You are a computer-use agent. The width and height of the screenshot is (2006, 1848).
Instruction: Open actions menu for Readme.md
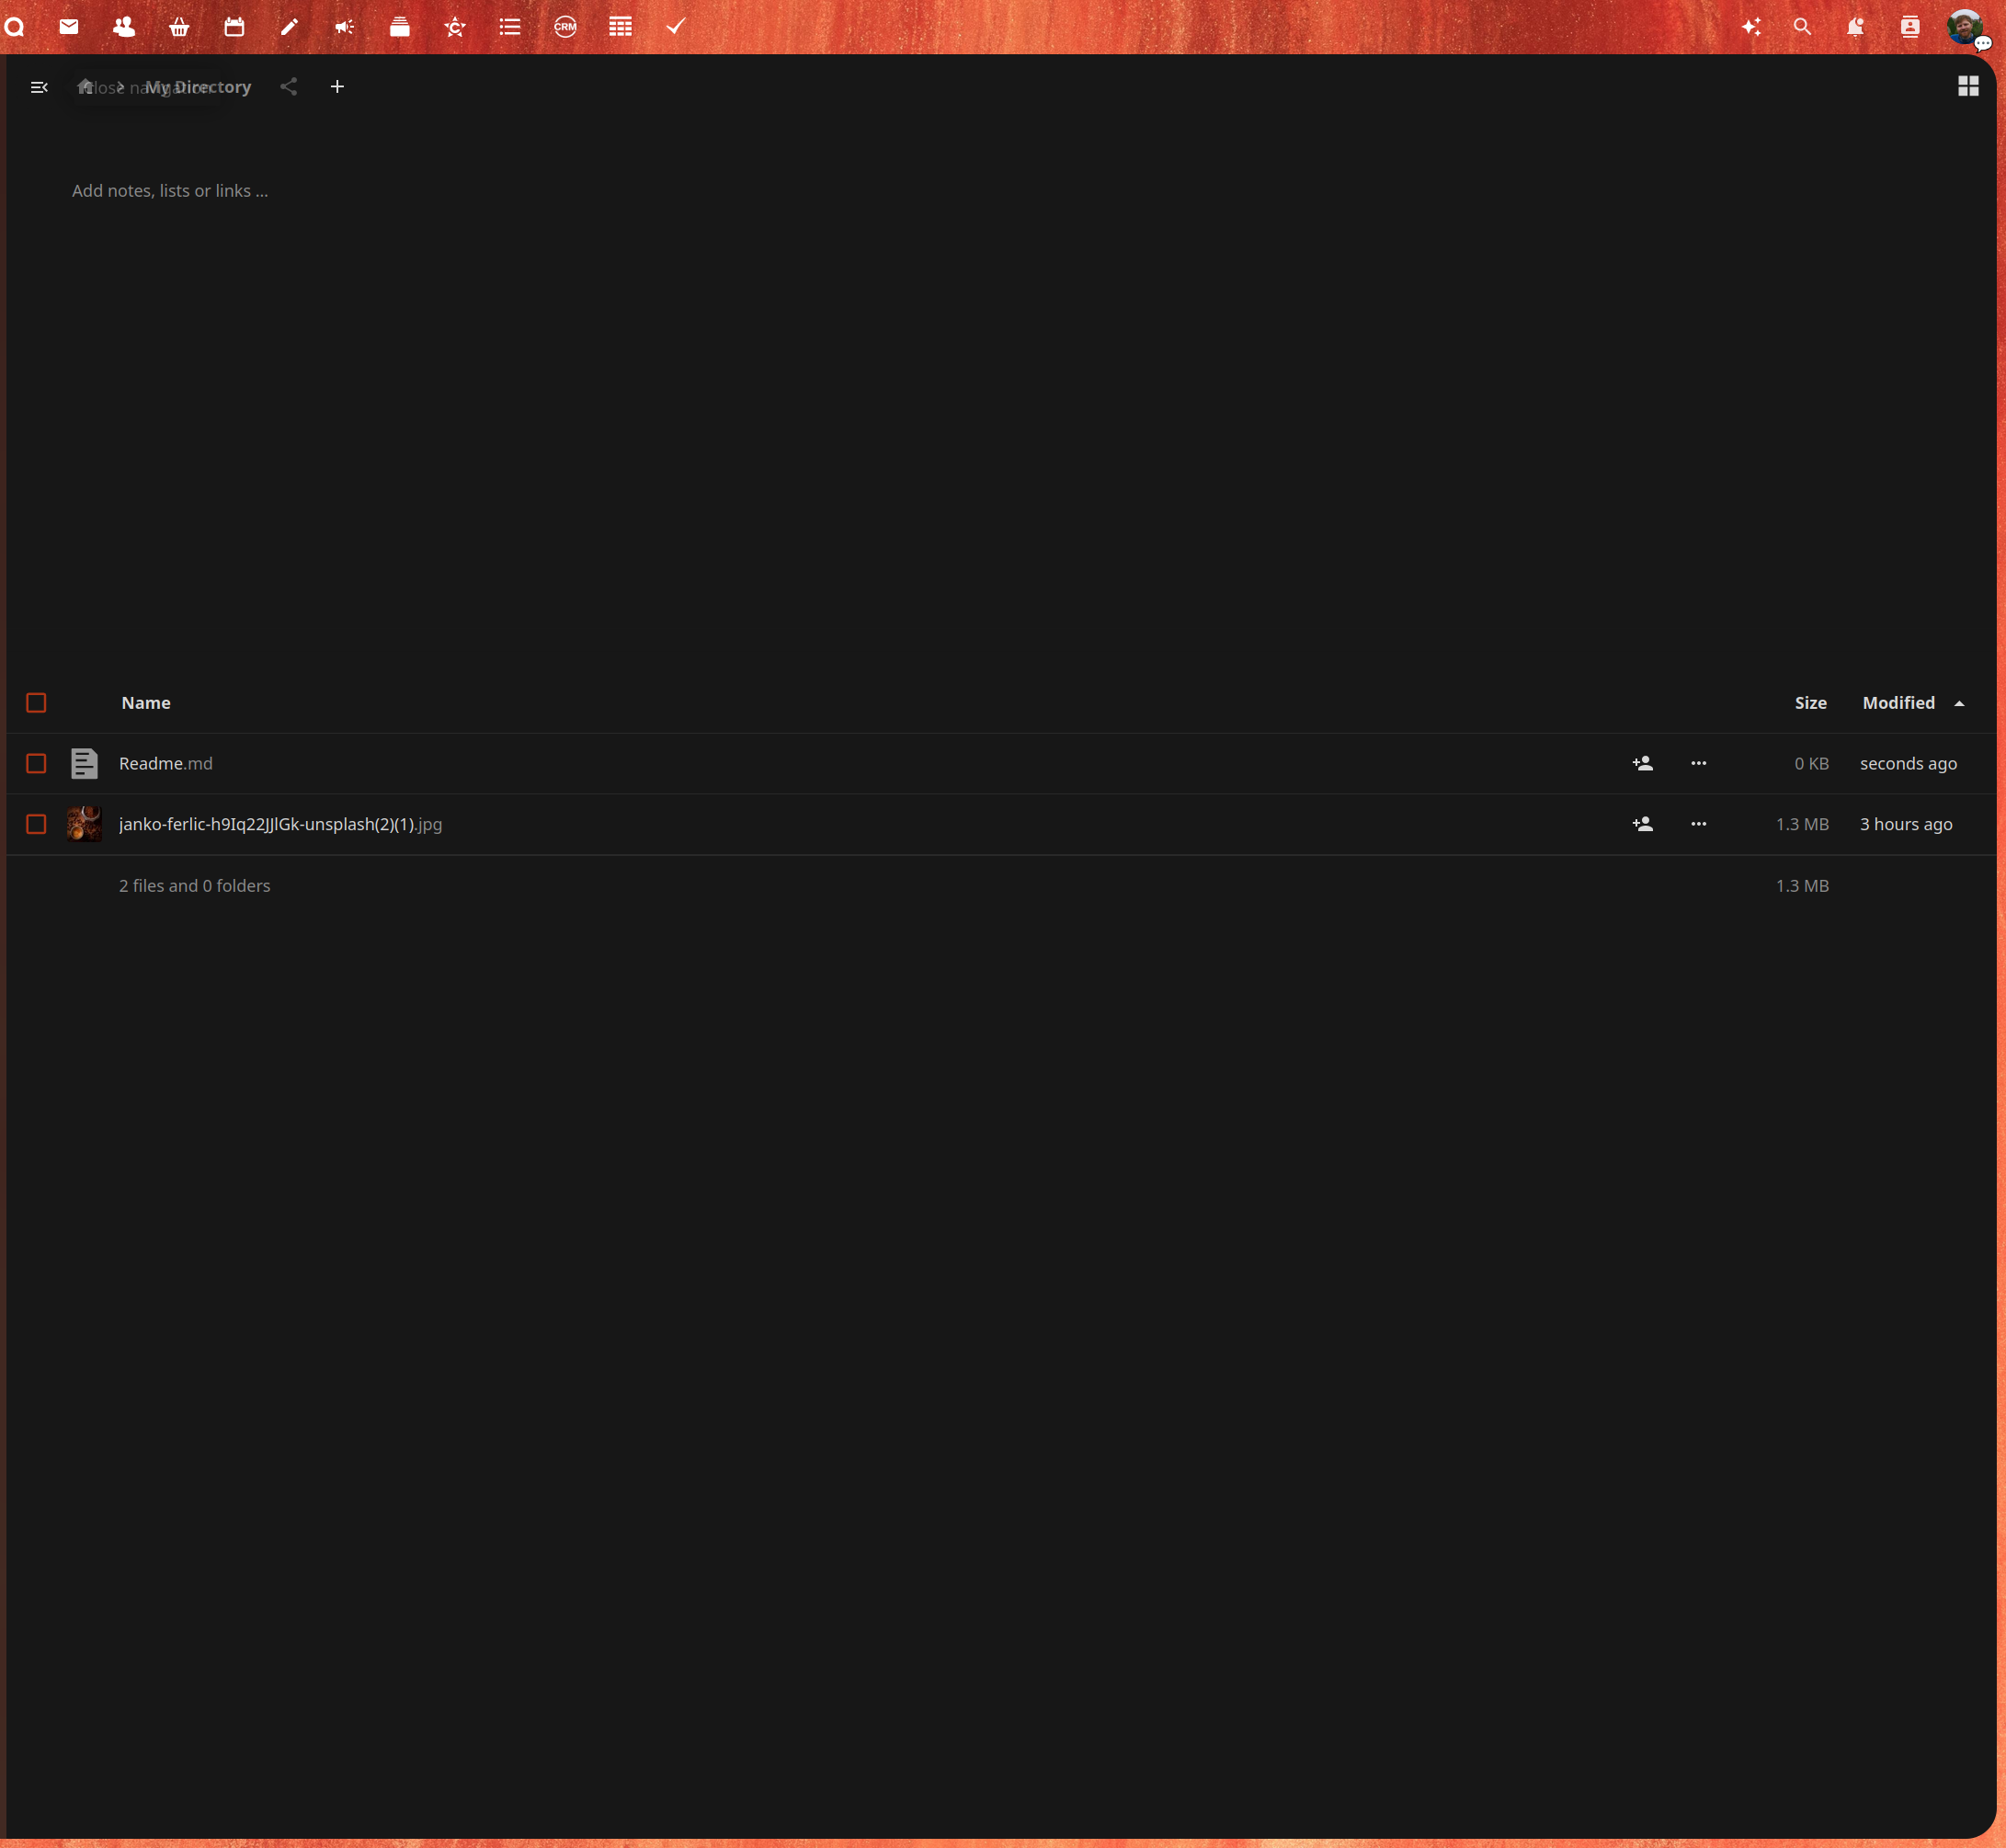click(x=1698, y=763)
